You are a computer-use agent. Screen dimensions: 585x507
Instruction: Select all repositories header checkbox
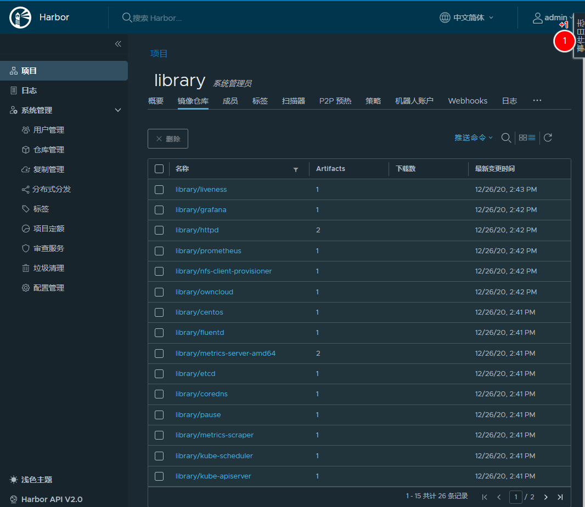pyautogui.click(x=159, y=169)
